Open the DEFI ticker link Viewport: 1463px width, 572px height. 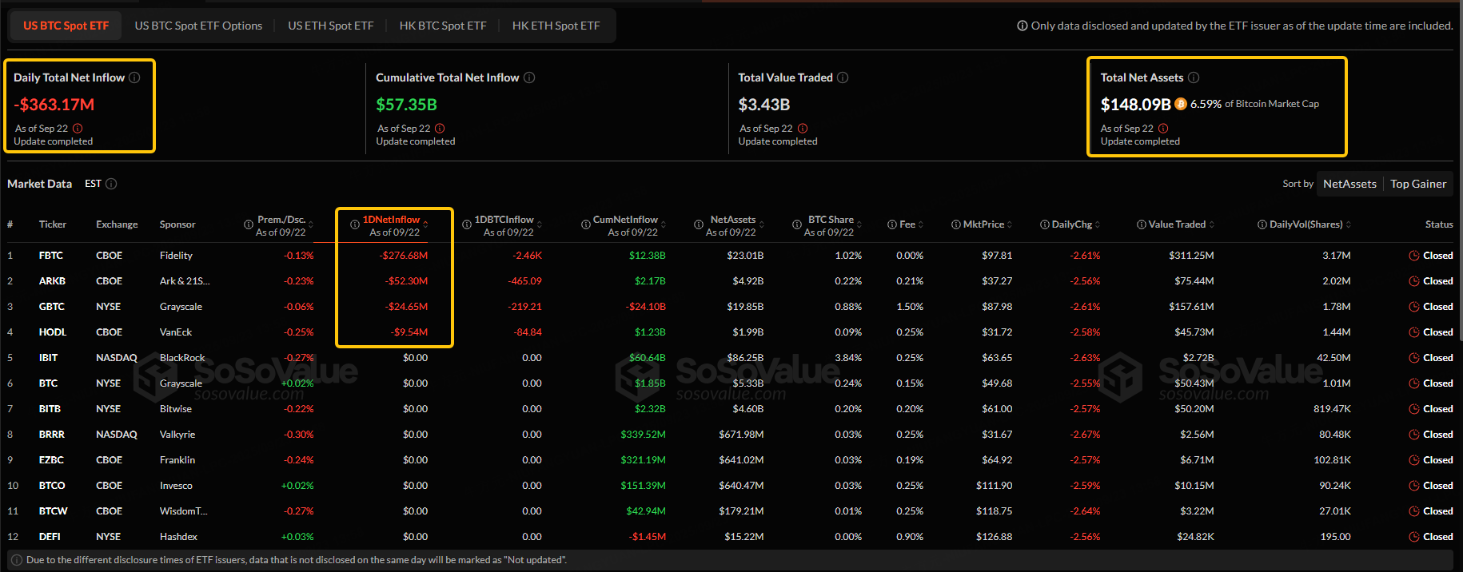(x=50, y=537)
